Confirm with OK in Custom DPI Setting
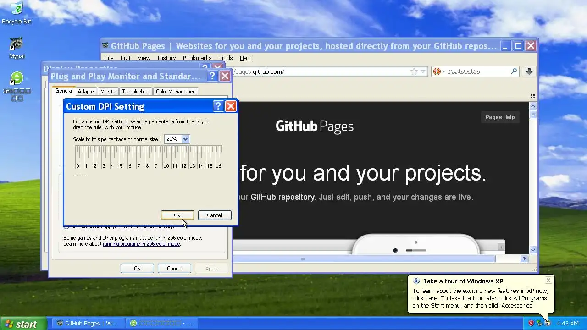 pos(177,215)
